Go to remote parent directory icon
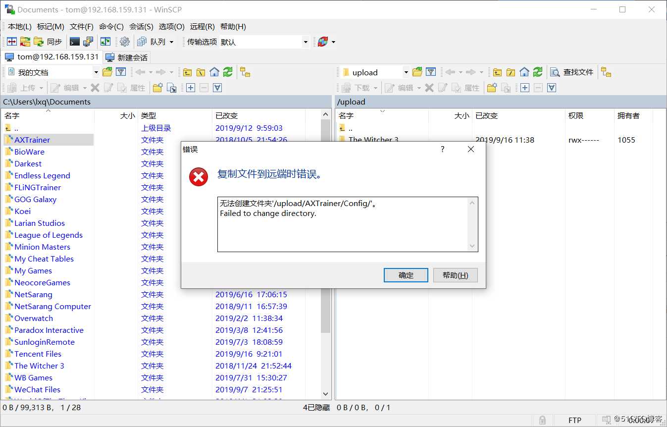Viewport: 667px width, 427px height. click(497, 72)
